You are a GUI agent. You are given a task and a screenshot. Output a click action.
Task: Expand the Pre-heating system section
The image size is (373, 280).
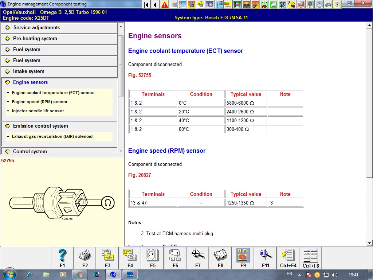(35, 39)
